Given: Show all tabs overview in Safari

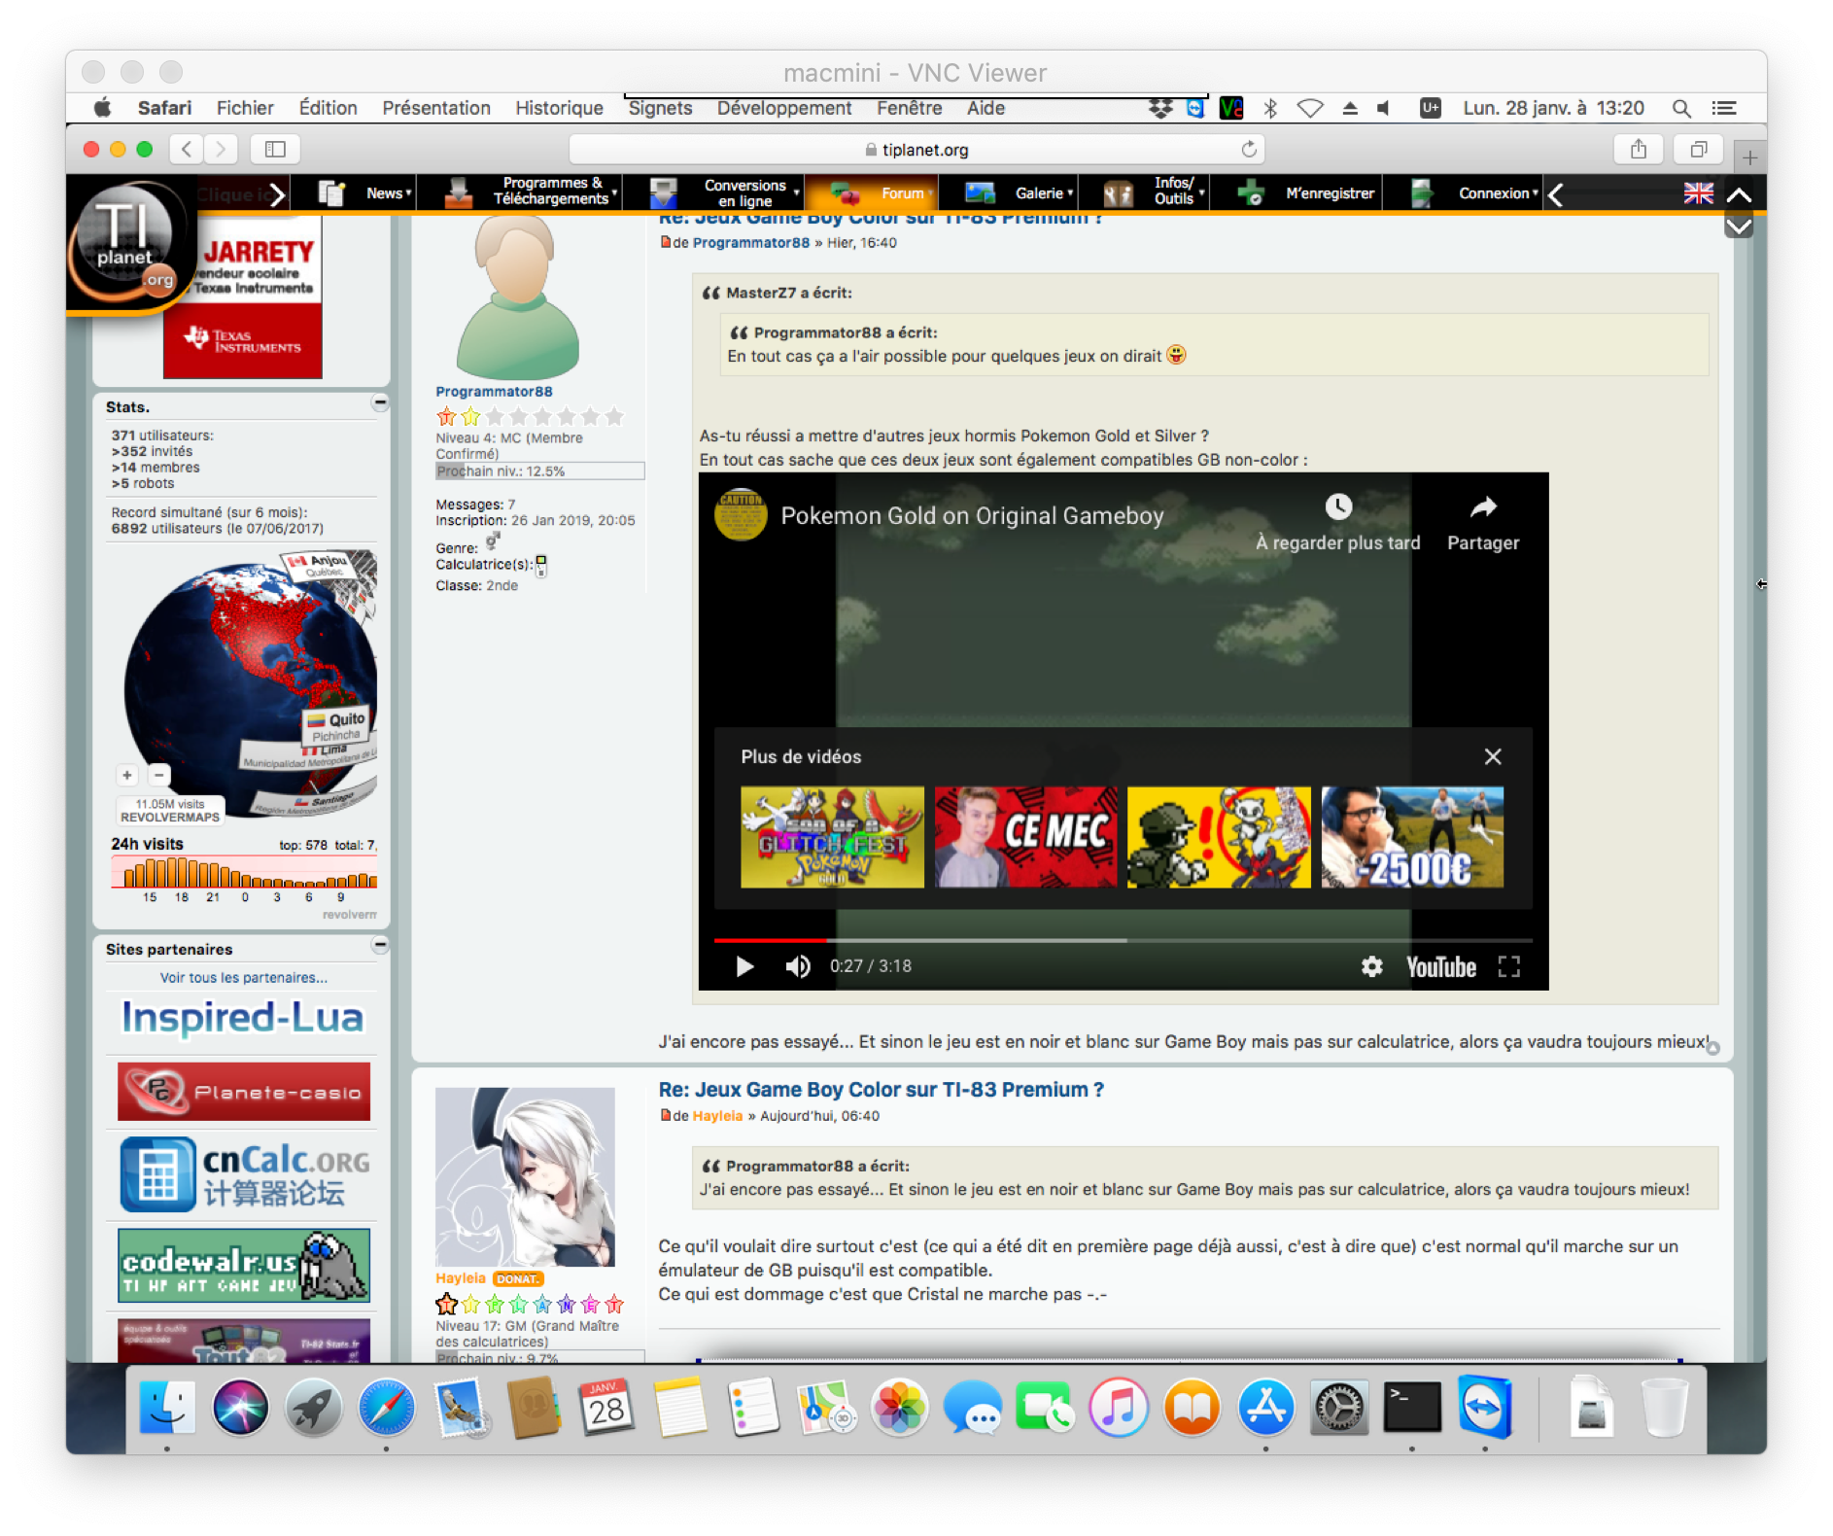Looking at the screenshot, I should point(1698,149).
